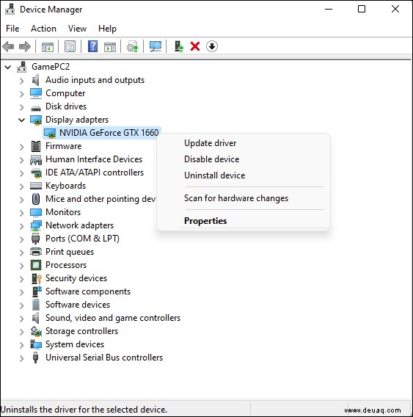Image resolution: width=413 pixels, height=417 pixels.
Task: Click the Back arrow toolbar icon
Action: [x=8, y=46]
